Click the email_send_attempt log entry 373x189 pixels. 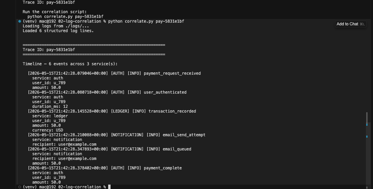point(117,135)
